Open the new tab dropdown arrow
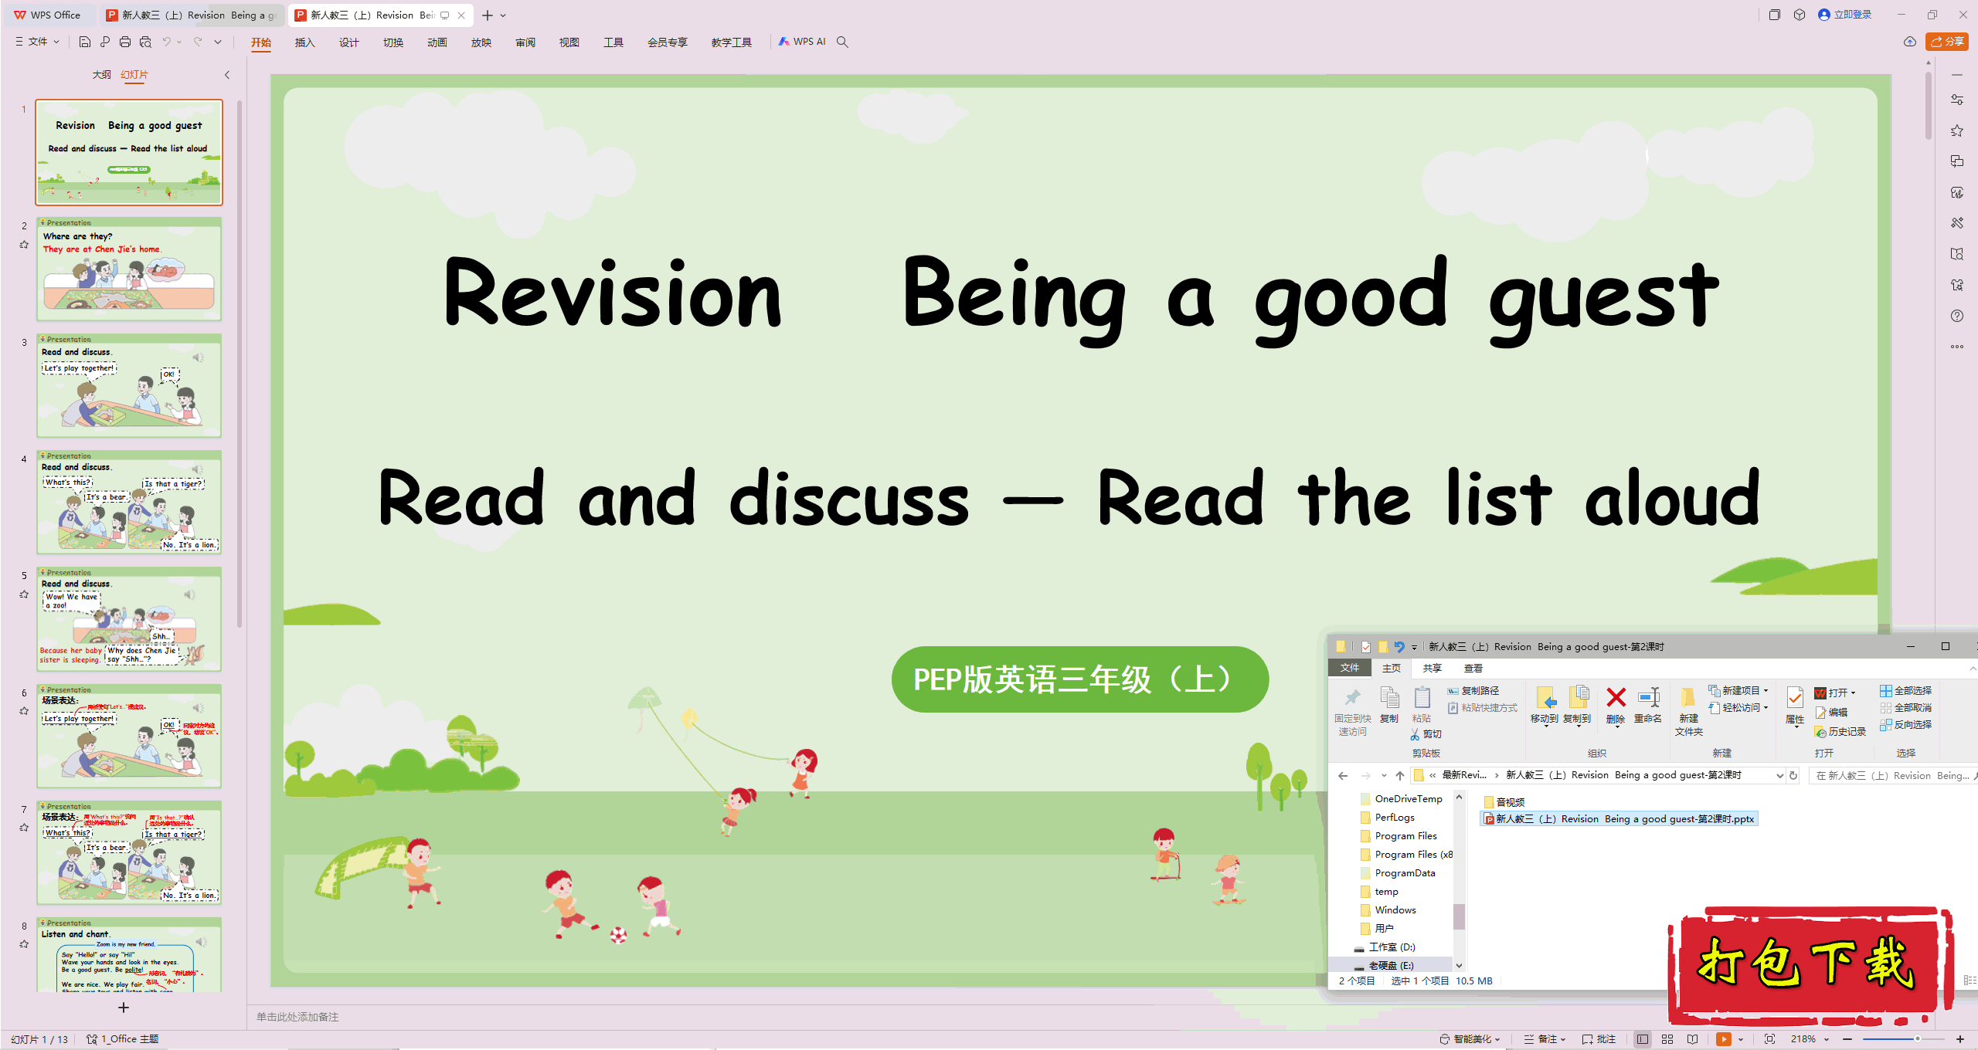The image size is (1978, 1050). pyautogui.click(x=504, y=15)
